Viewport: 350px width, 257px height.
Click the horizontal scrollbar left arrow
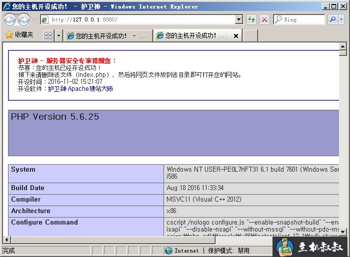coord(6,240)
